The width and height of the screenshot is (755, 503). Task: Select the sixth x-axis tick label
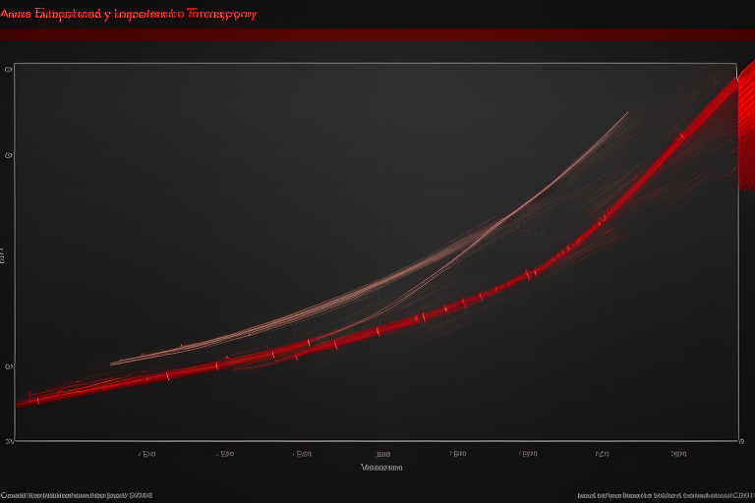[527, 455]
